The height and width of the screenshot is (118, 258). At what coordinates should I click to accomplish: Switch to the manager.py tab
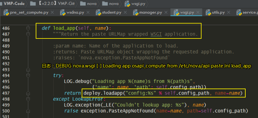point(150,12)
